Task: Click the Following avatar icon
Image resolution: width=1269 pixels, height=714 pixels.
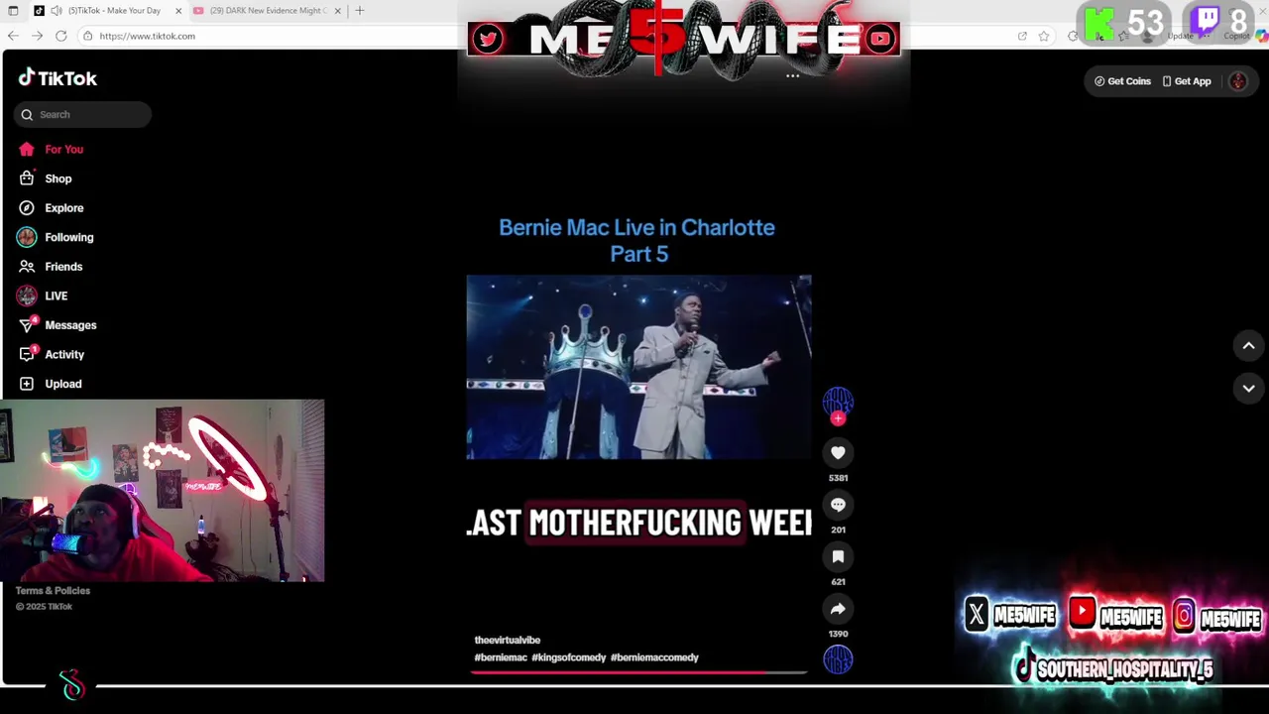Action: coord(27,237)
